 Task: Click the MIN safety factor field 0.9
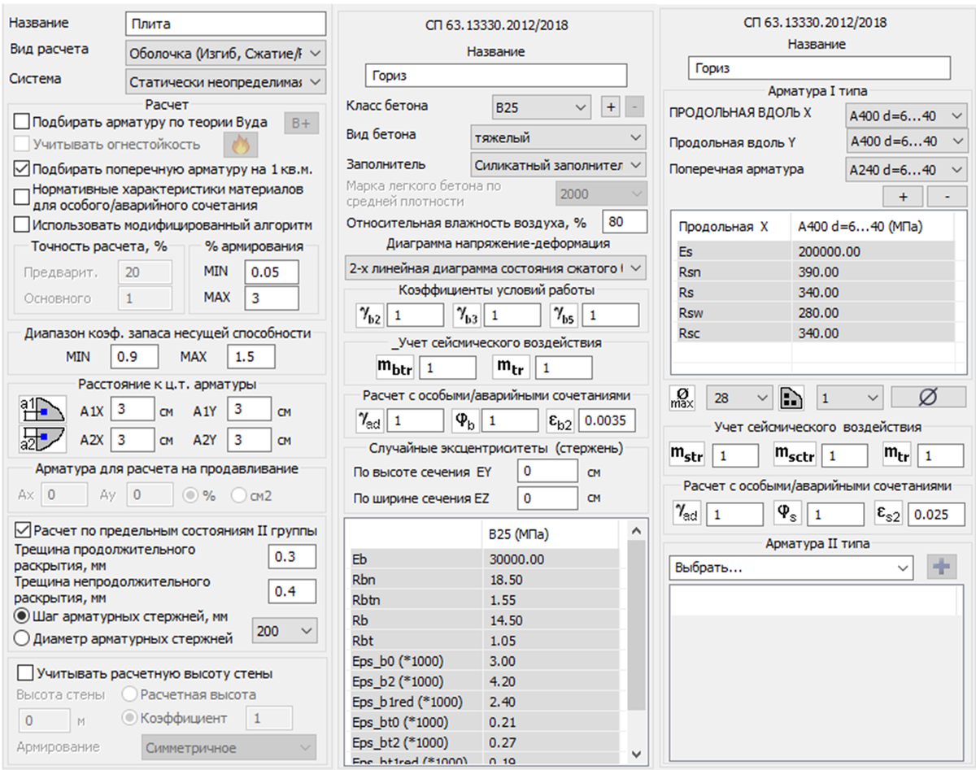[x=136, y=357]
